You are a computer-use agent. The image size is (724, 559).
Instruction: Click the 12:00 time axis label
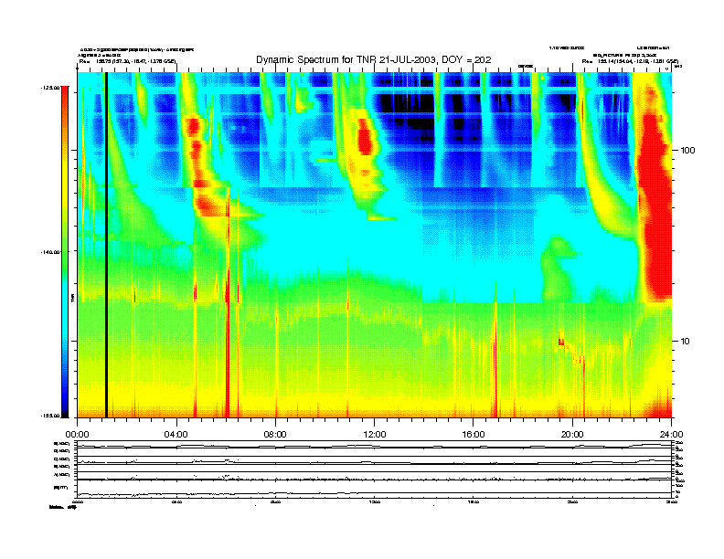click(x=375, y=435)
